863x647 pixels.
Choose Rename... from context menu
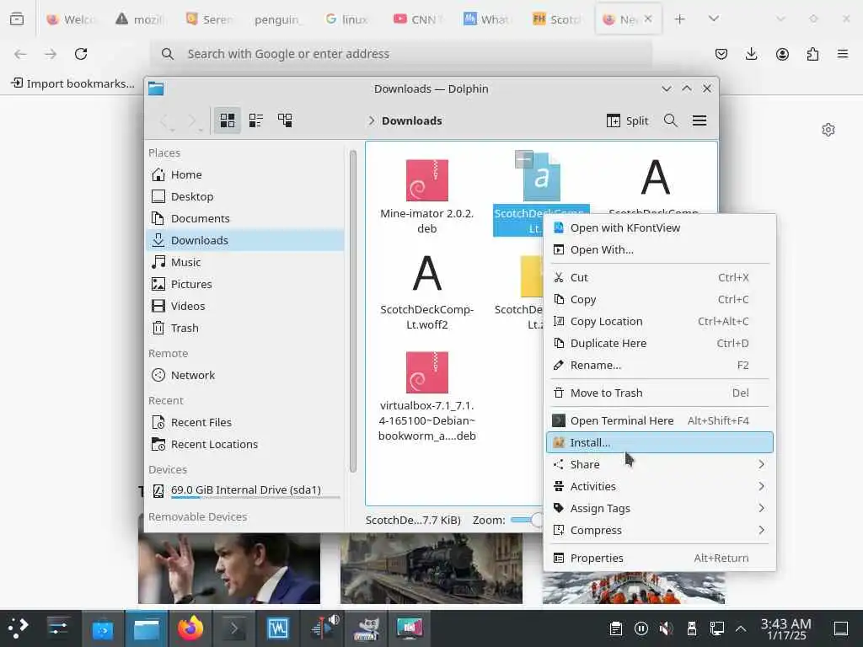click(x=660, y=366)
